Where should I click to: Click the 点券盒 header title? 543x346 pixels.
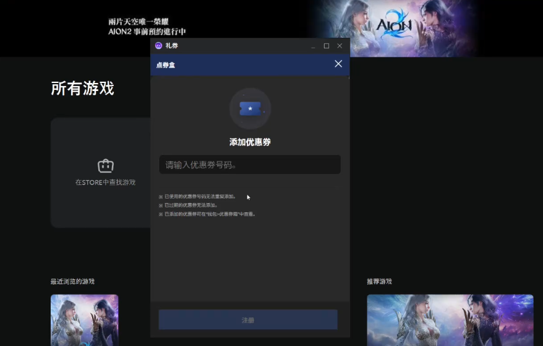click(x=166, y=65)
